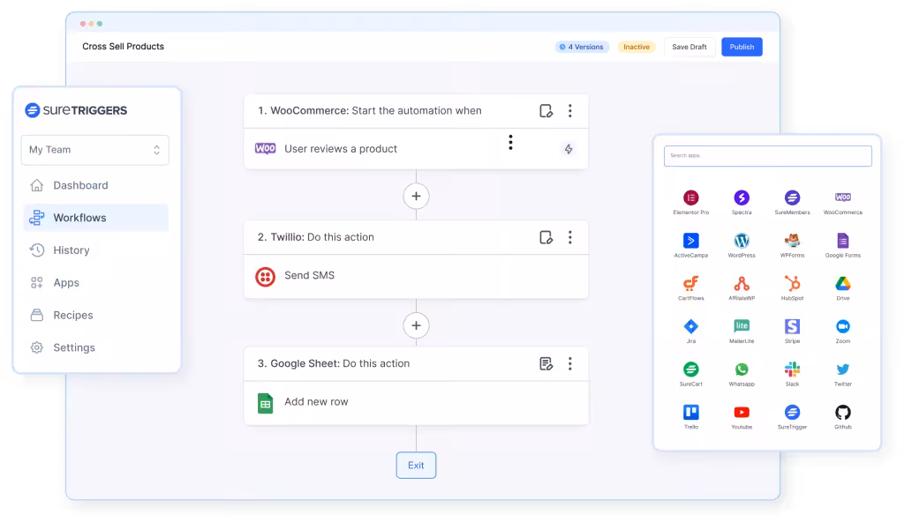Switch to the History section
Screen dimensions: 904x522
point(71,250)
